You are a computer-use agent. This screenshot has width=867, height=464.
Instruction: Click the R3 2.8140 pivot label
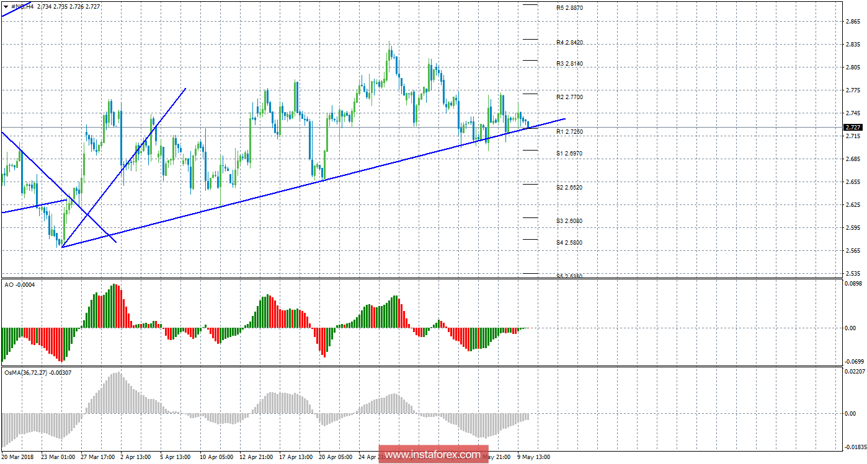[569, 64]
